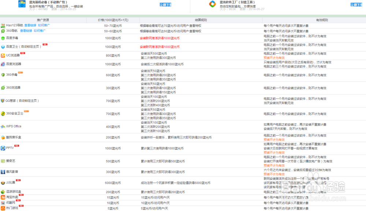This screenshot has height=211, width=366.
Task: Click 5蓝光币/访问用户/天 rule text
Action: 154,208
